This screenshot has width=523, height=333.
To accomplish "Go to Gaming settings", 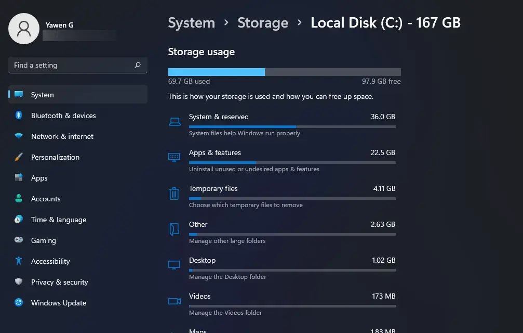I will pos(78,240).
